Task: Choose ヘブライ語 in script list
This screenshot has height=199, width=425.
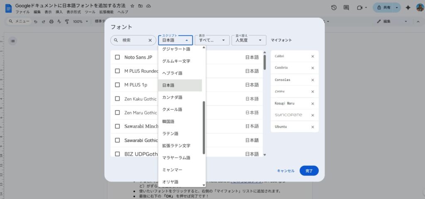Action: click(172, 73)
